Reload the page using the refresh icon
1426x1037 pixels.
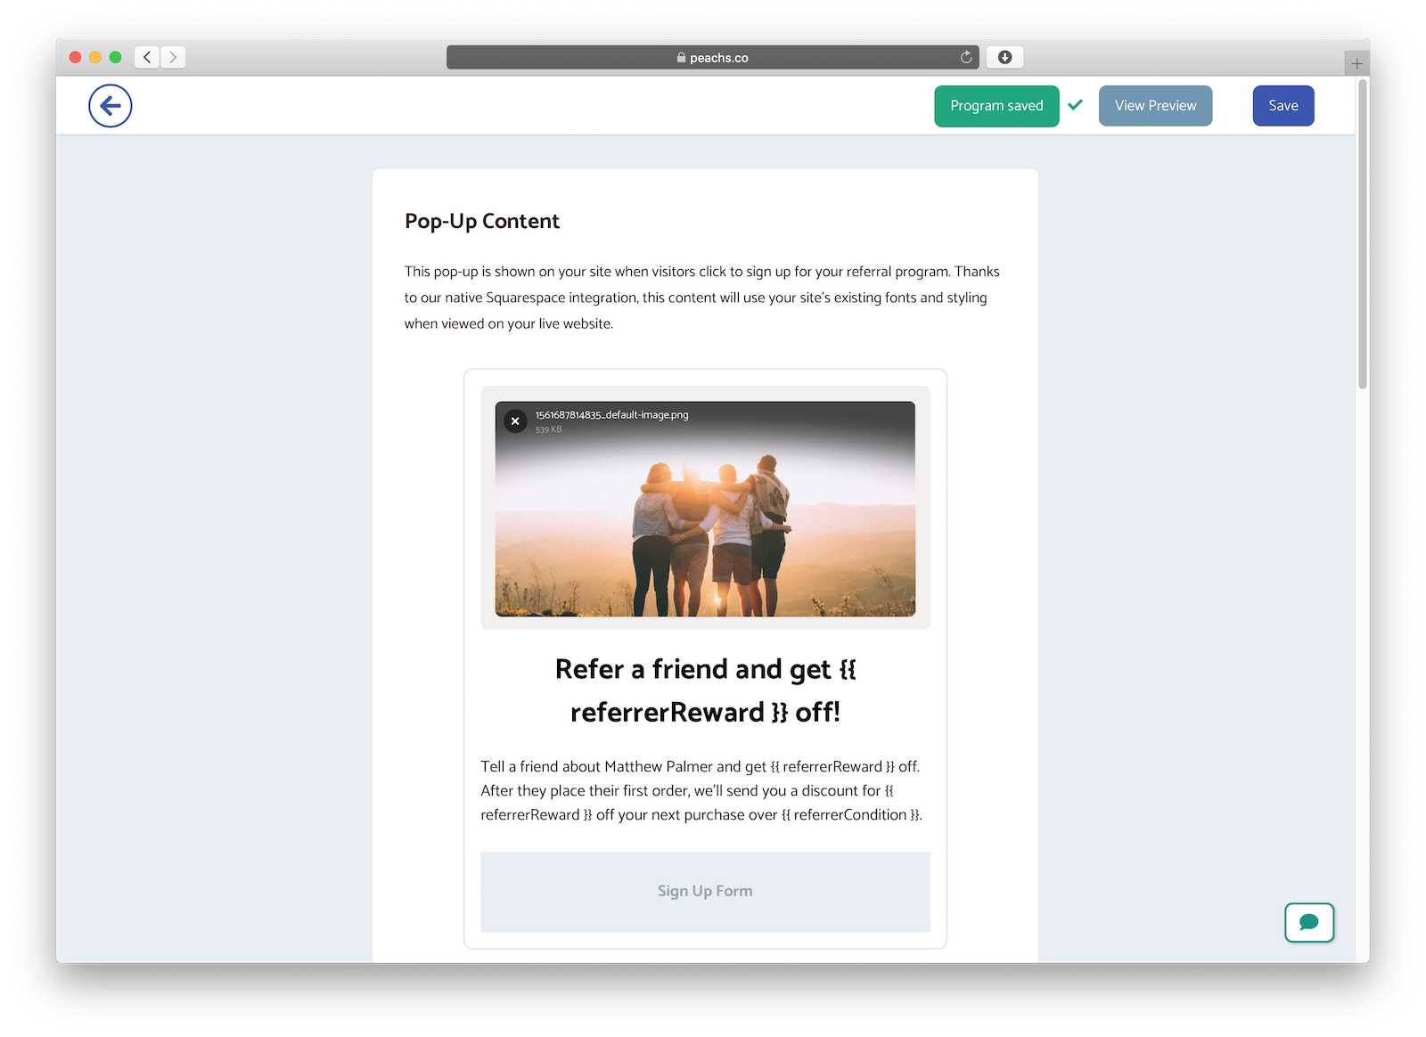pos(966,57)
